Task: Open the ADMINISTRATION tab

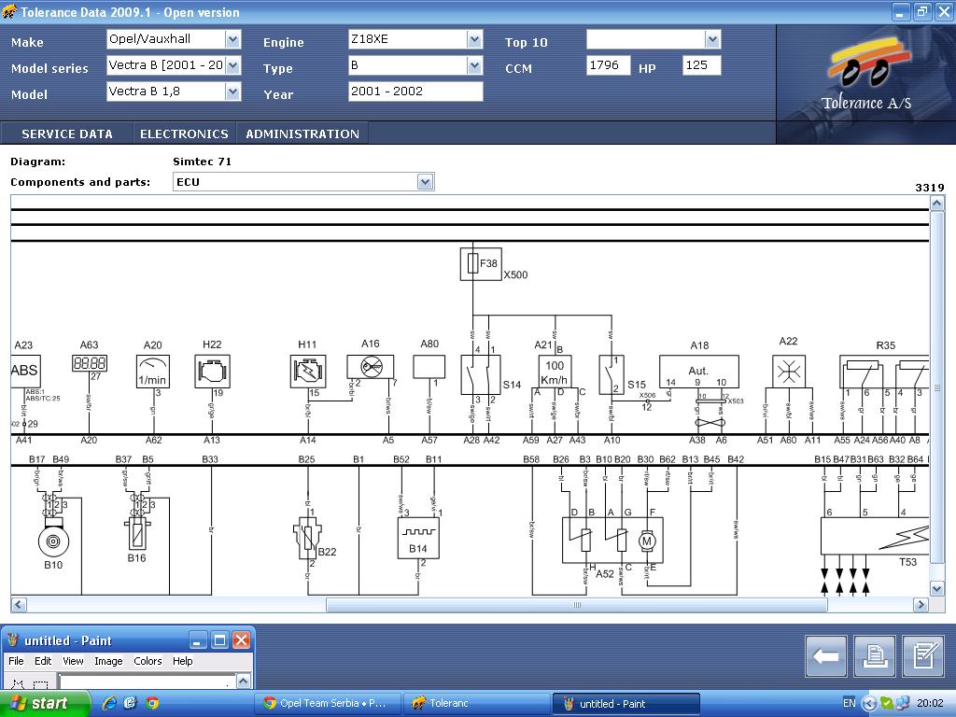Action: (302, 134)
